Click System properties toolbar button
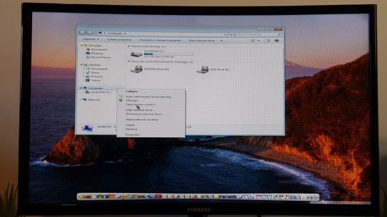The height and width of the screenshot is (217, 387). tap(119, 40)
